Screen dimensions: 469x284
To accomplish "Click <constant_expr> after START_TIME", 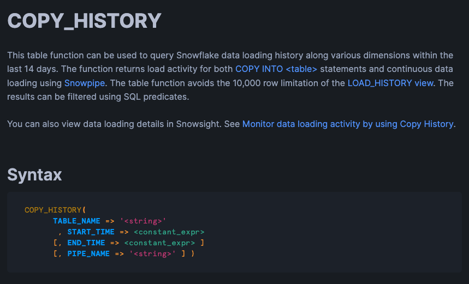I will [169, 232].
